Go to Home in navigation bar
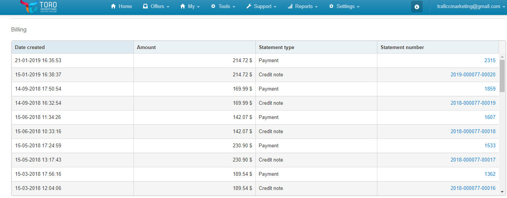The height and width of the screenshot is (198, 507). click(x=121, y=7)
